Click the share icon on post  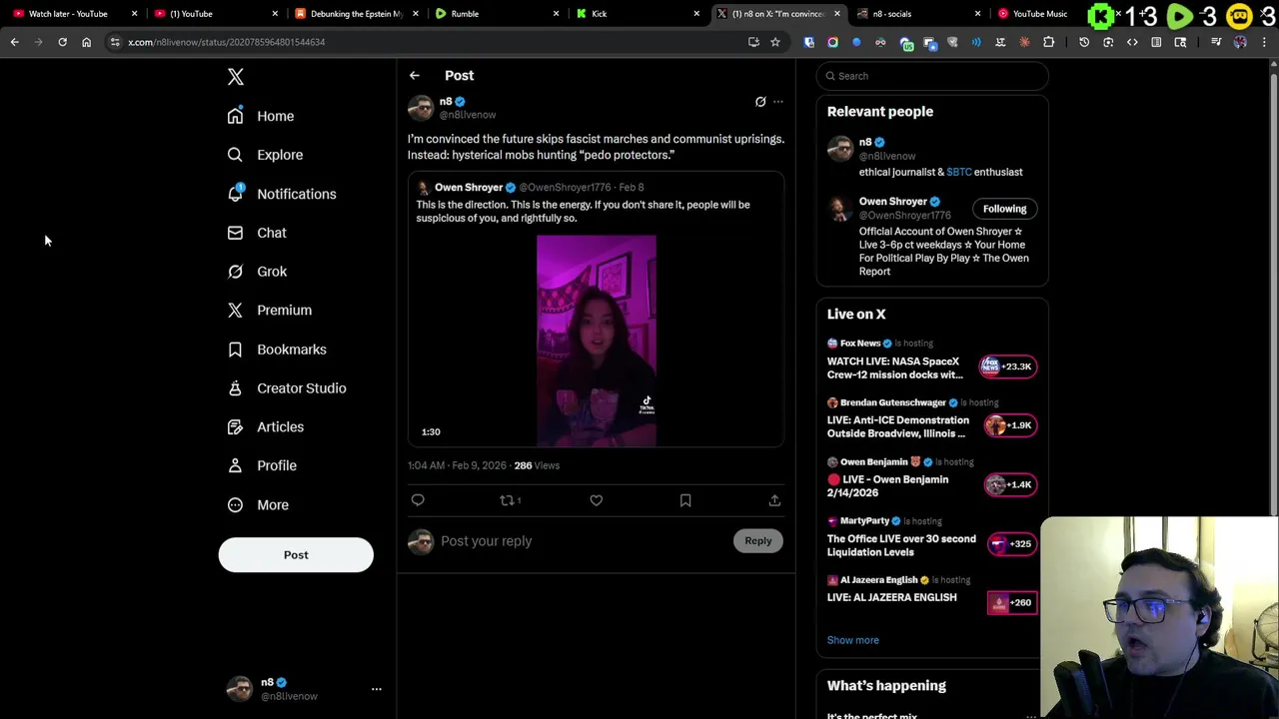point(774,500)
